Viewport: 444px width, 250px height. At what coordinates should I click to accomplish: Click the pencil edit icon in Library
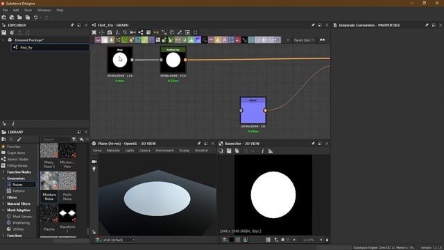[x=19, y=139]
